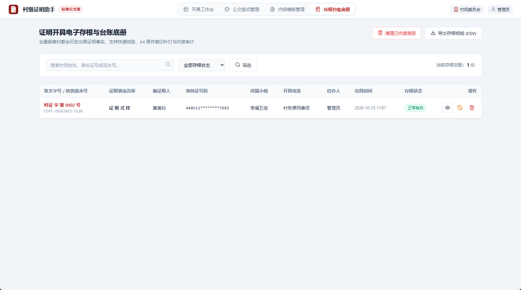
Task: Open the 公文版式管理 tab
Action: point(242,9)
